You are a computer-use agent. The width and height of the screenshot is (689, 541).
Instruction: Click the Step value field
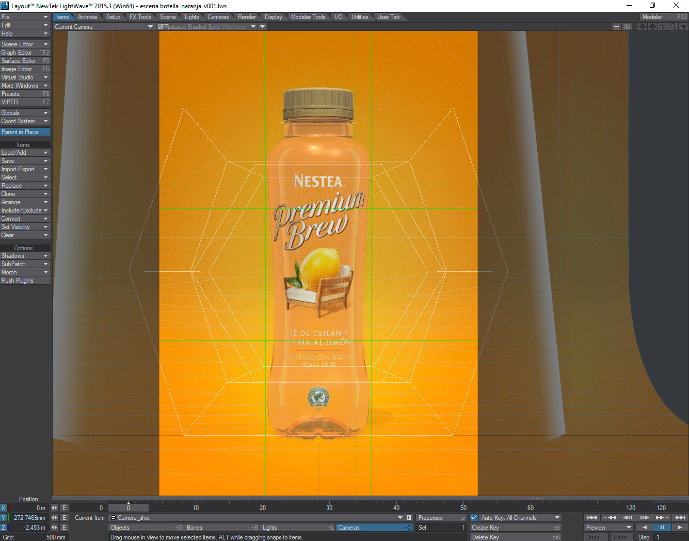670,537
